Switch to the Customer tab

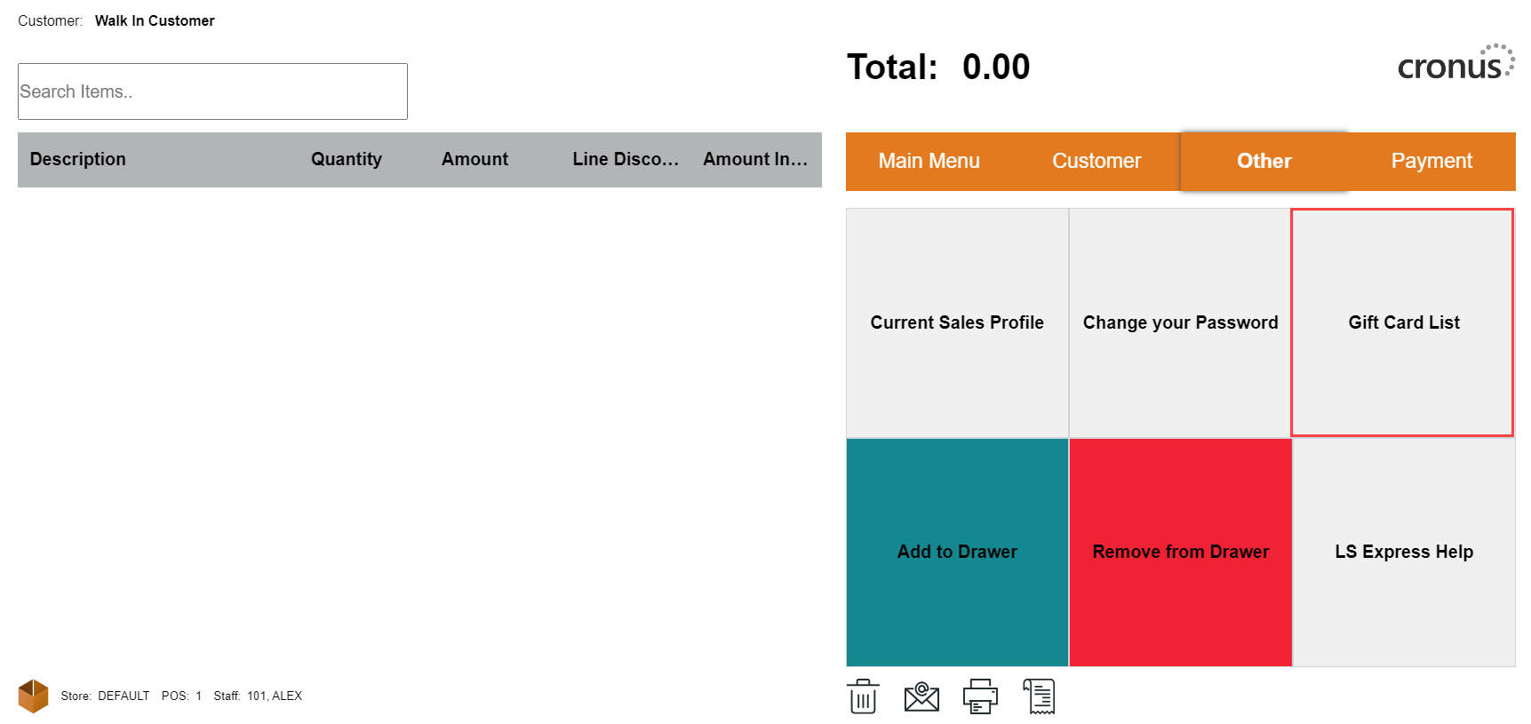[1096, 161]
